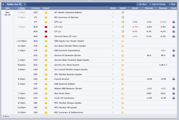
Task: Click the Tentative time entry
Action: (x=22, y=65)
